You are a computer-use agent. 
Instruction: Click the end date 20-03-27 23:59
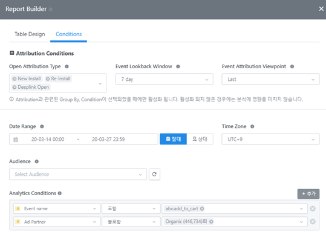pyautogui.click(x=108, y=140)
